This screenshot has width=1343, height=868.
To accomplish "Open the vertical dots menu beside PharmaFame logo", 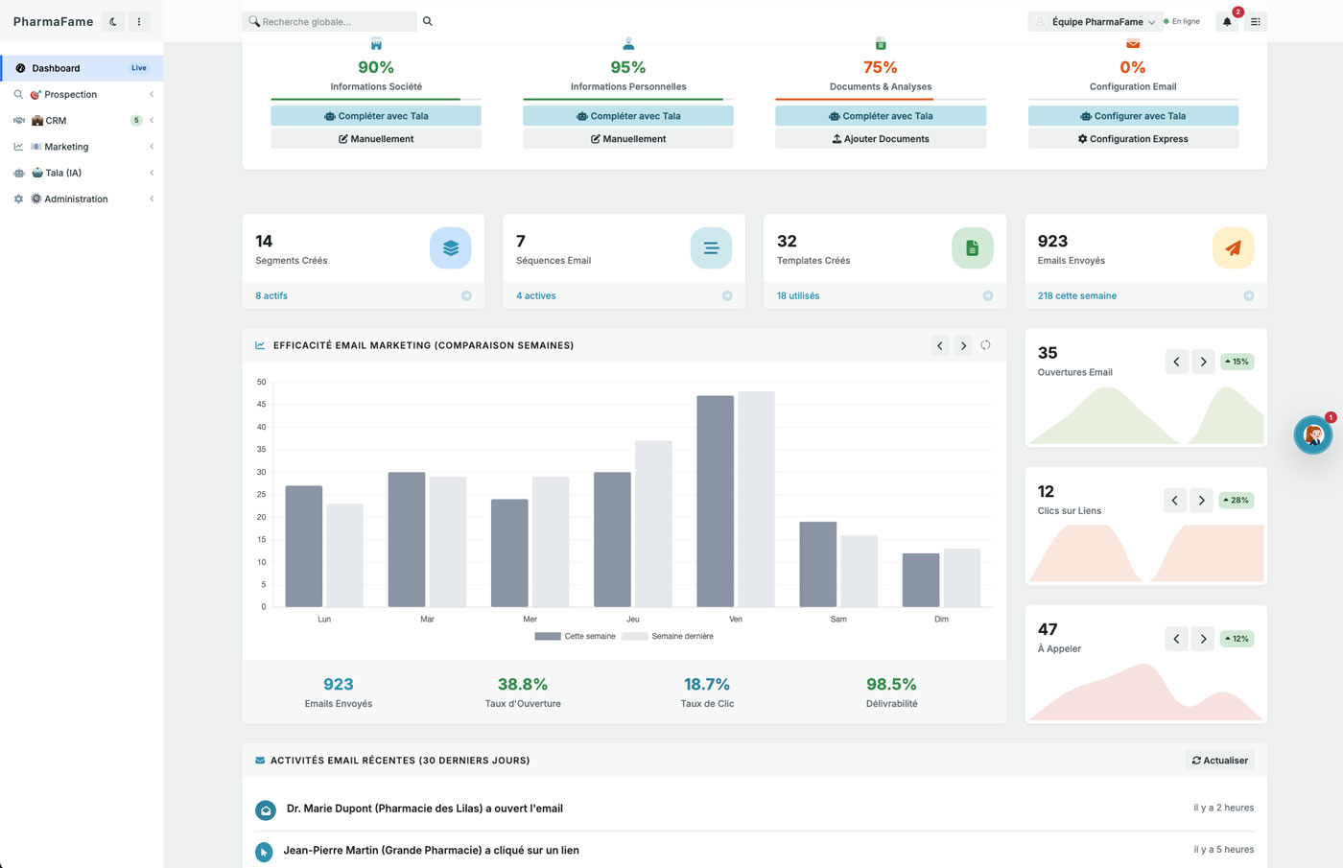I will (x=139, y=21).
